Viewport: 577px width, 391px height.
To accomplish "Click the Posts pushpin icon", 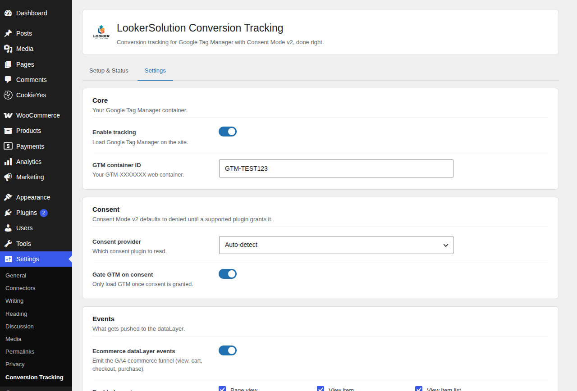I will coord(8,33).
